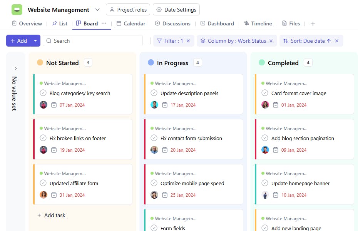Image resolution: width=358 pixels, height=231 pixels.
Task: Expand the No value set column
Action: pyautogui.click(x=16, y=69)
